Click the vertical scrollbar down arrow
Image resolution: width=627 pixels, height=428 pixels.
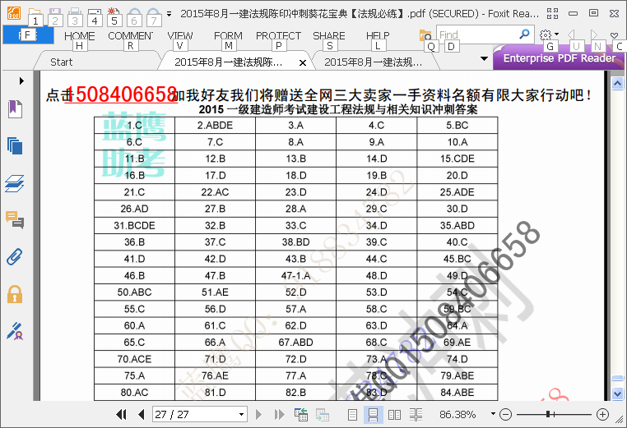617,393
